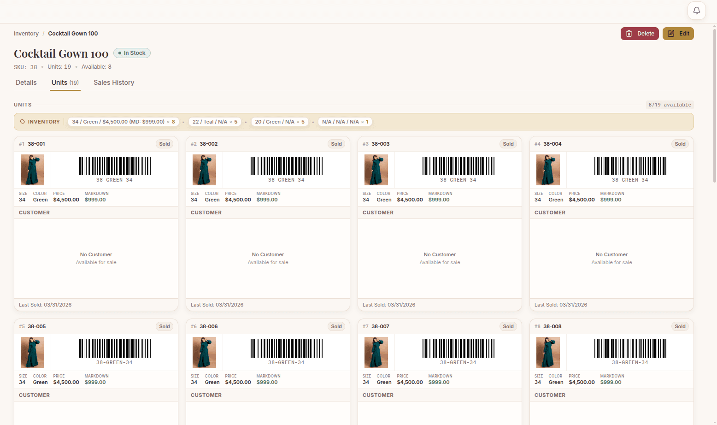Click the barcode on unit 38-002
The height and width of the screenshot is (425, 717).
tap(287, 166)
